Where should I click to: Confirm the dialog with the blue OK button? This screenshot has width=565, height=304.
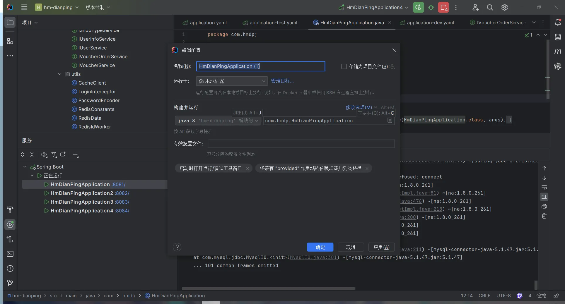point(320,247)
